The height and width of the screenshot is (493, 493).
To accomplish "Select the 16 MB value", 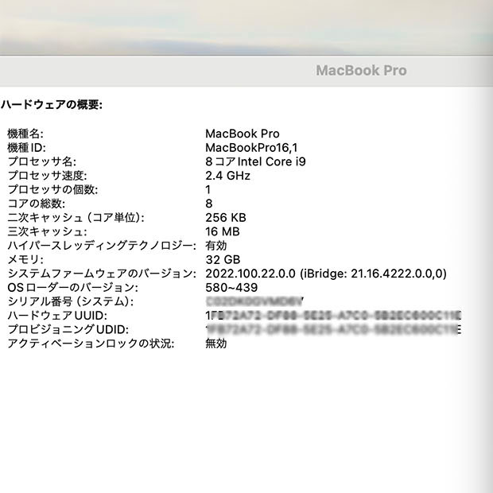I will point(223,231).
